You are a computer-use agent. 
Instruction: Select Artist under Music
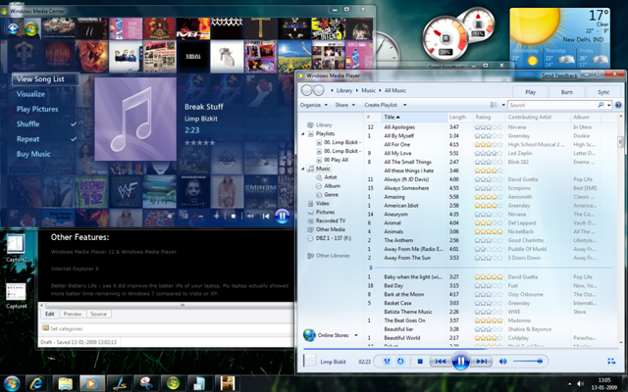331,177
